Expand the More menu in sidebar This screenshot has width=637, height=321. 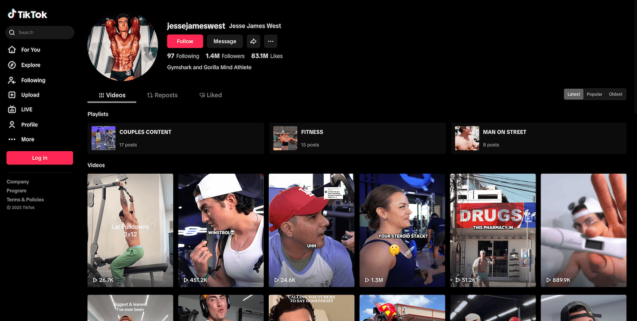pyautogui.click(x=12, y=139)
